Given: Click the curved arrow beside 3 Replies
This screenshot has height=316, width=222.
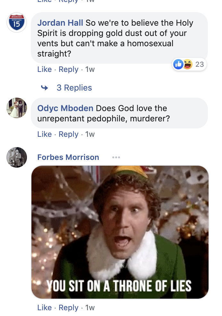Looking at the screenshot, I should click(x=45, y=88).
